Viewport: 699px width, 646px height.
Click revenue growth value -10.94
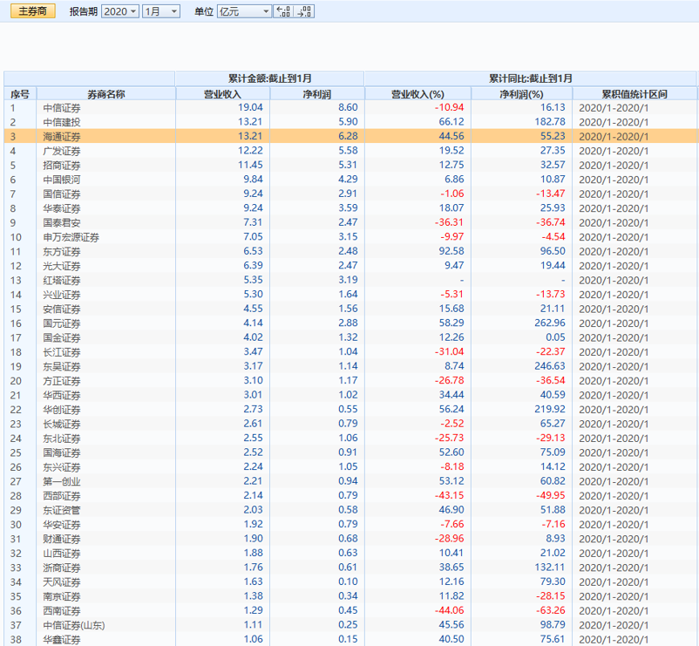pyautogui.click(x=450, y=107)
